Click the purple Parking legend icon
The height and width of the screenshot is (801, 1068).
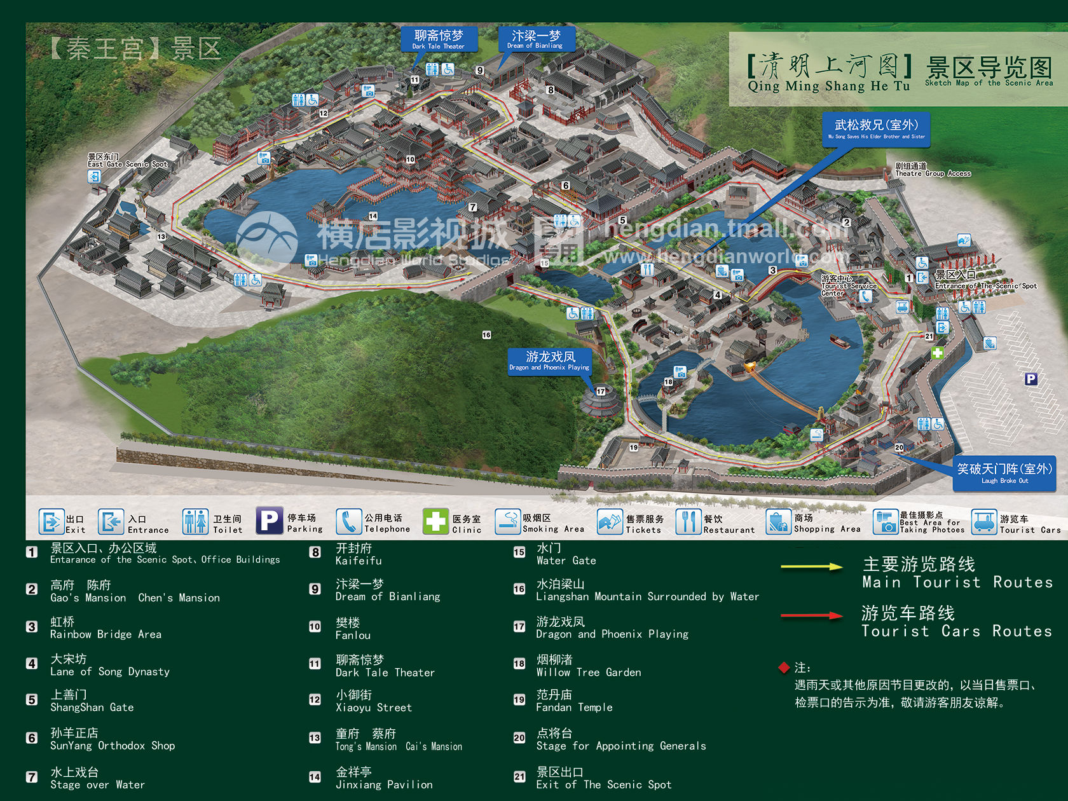click(269, 521)
